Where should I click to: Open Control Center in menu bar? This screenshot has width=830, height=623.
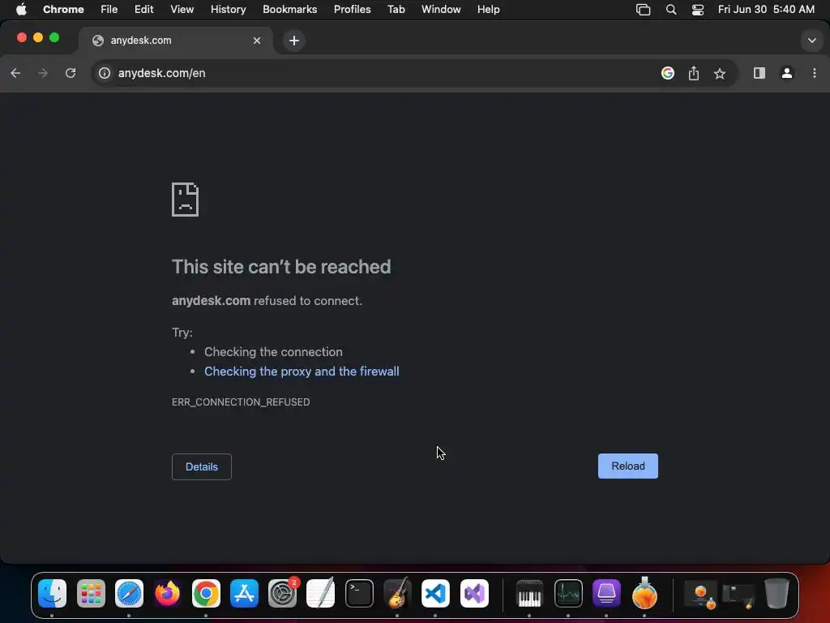pos(698,10)
